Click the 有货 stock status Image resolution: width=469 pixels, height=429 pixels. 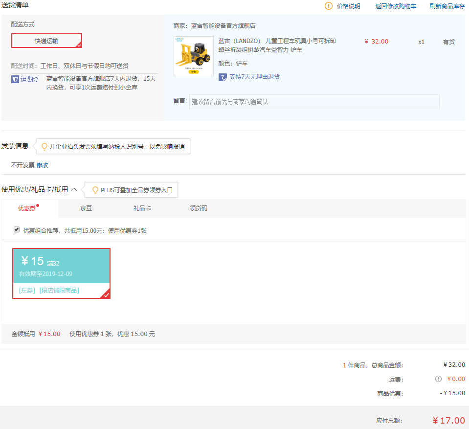(x=448, y=42)
